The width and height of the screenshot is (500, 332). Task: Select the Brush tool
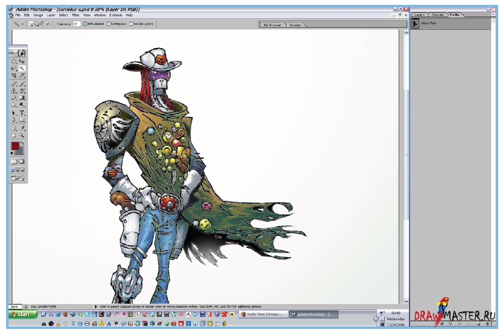click(22, 84)
